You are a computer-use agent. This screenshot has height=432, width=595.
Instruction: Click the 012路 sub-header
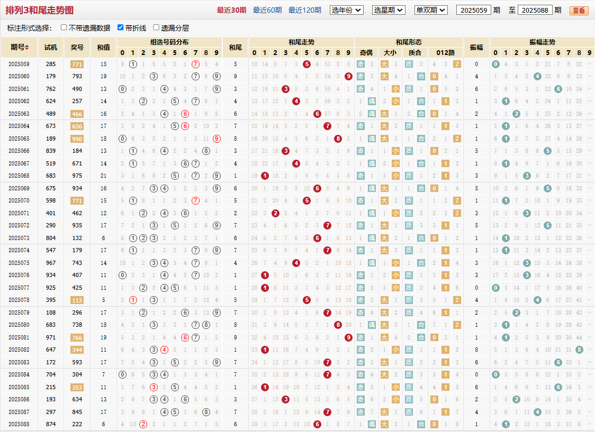[446, 53]
